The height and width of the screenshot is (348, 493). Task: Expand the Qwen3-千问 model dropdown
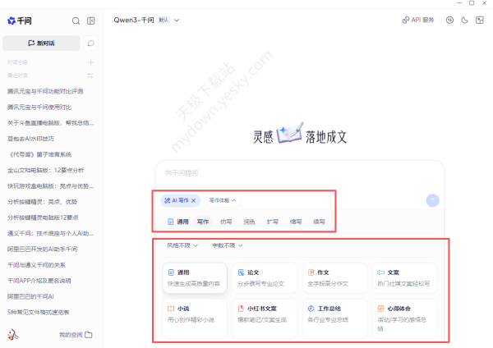tap(177, 19)
